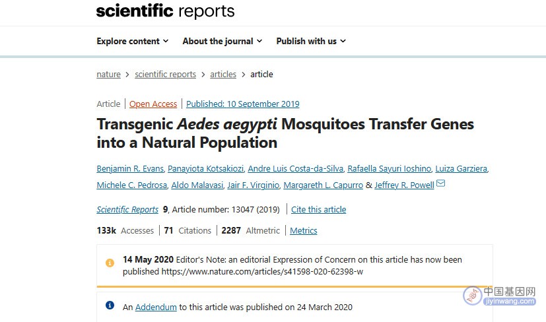Open the Metrics link
This screenshot has height=322, width=546.
coord(304,230)
